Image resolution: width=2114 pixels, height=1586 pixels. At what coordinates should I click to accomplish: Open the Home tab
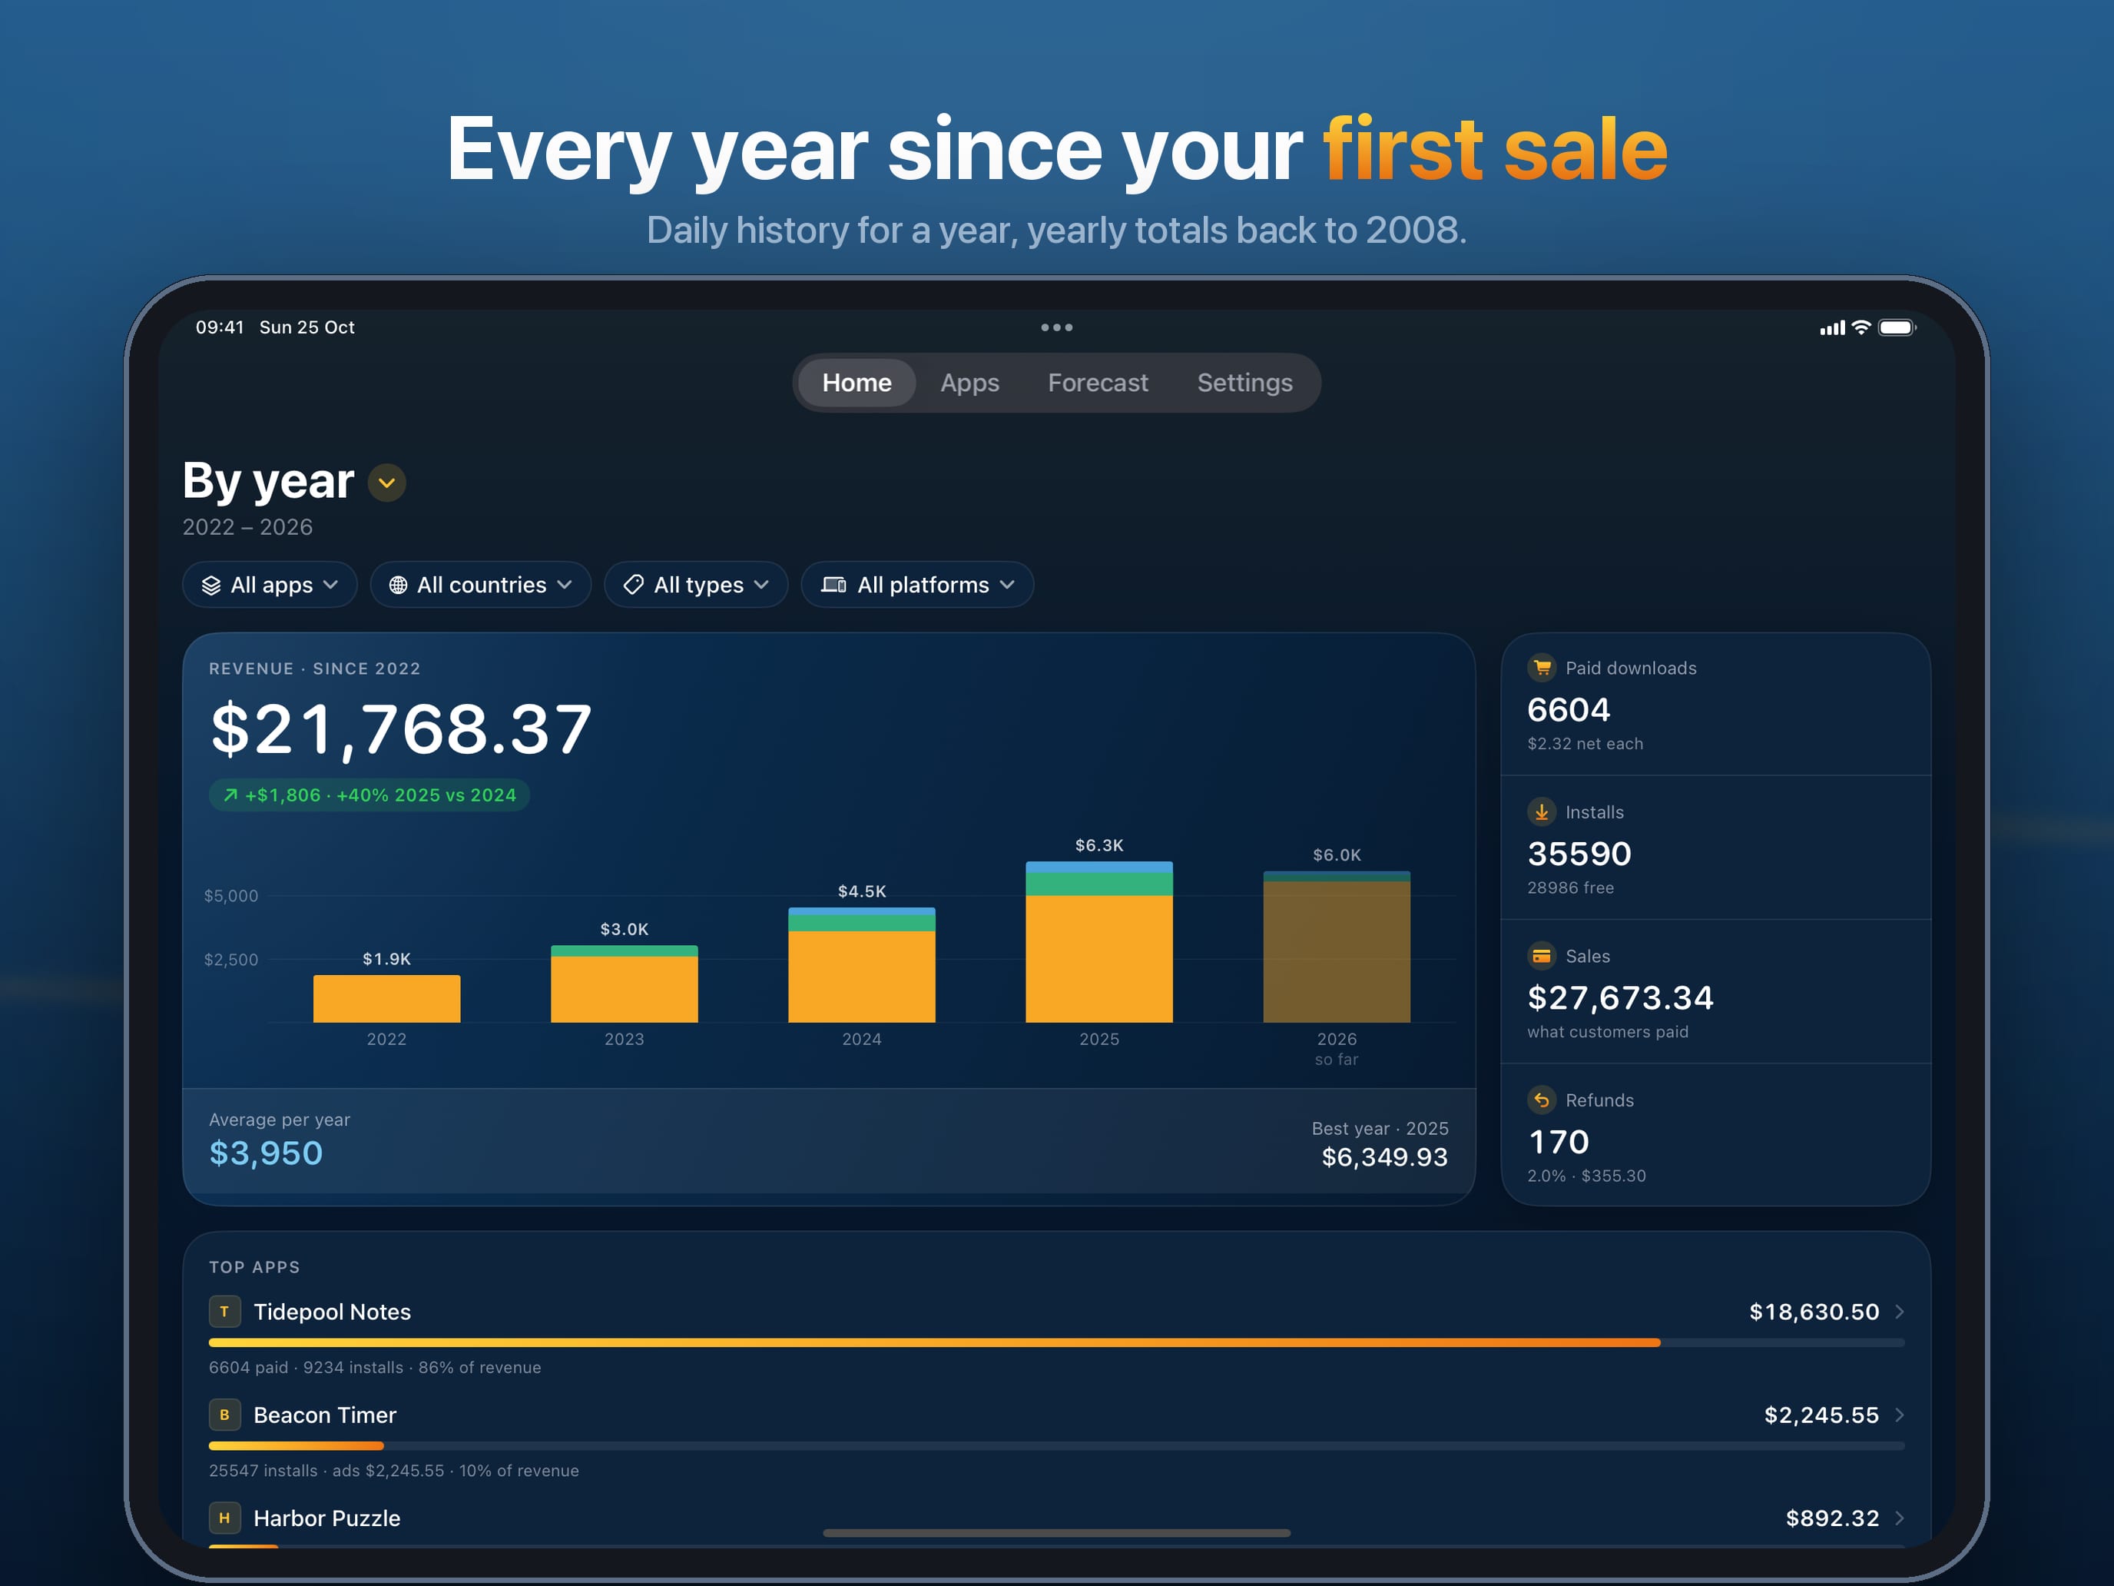pos(857,383)
